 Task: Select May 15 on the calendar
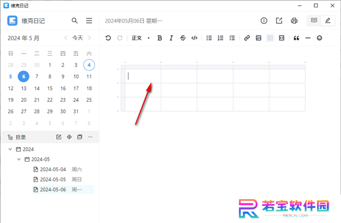click(50, 88)
